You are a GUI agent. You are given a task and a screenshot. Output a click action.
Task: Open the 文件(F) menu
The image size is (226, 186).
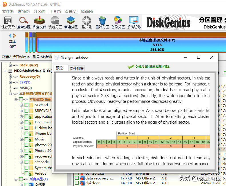(8, 11)
